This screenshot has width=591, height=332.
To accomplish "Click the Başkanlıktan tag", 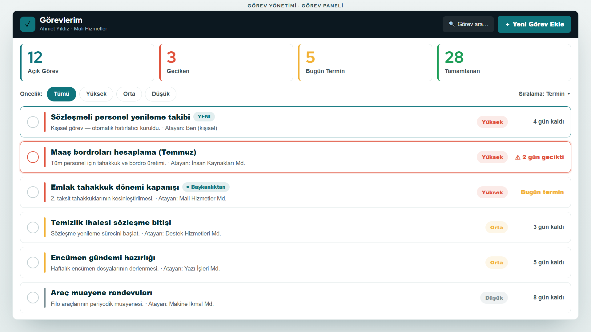I will [x=206, y=187].
